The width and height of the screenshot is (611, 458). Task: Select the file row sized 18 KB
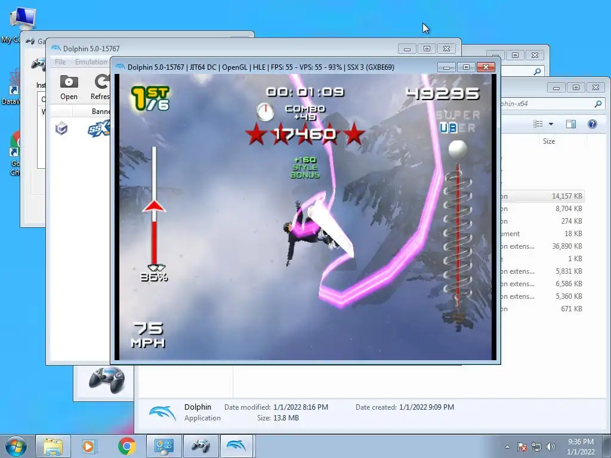543,234
